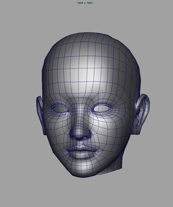Click the cheek on the viewer's left
This screenshot has width=173, height=207.
[x=56, y=131]
